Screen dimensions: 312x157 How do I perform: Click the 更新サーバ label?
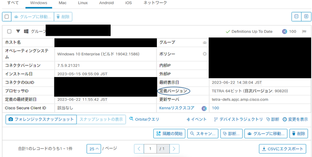(x=169, y=99)
